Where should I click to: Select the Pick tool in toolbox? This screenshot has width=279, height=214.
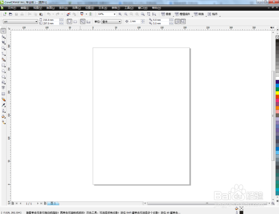click(x=3, y=31)
